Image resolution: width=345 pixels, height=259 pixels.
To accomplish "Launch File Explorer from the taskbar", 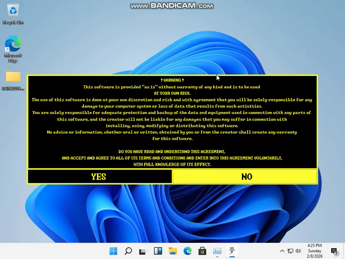I will point(173,251).
